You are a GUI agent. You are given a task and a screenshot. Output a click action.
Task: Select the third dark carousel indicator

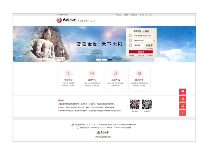[x=110, y=60]
